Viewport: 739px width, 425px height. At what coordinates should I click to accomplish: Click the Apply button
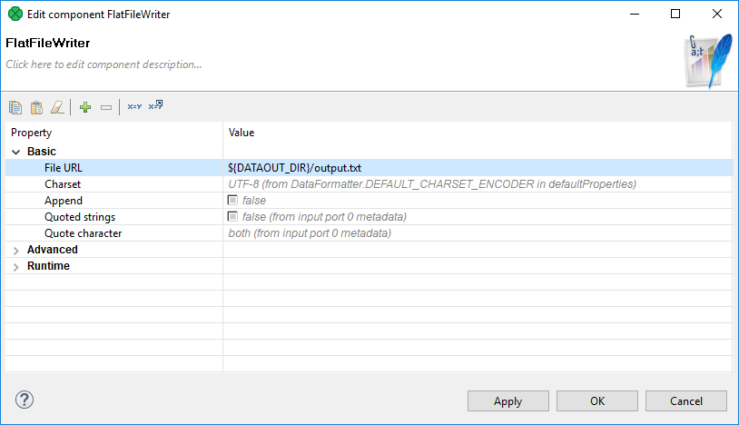pos(508,401)
